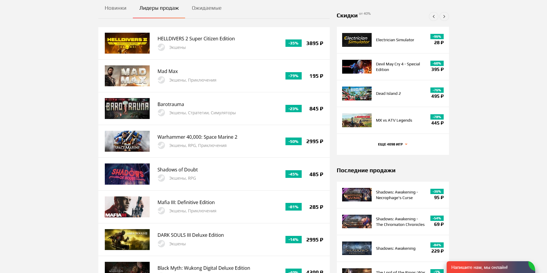Click Steam icon in DARK SOULS III row

click(x=161, y=244)
